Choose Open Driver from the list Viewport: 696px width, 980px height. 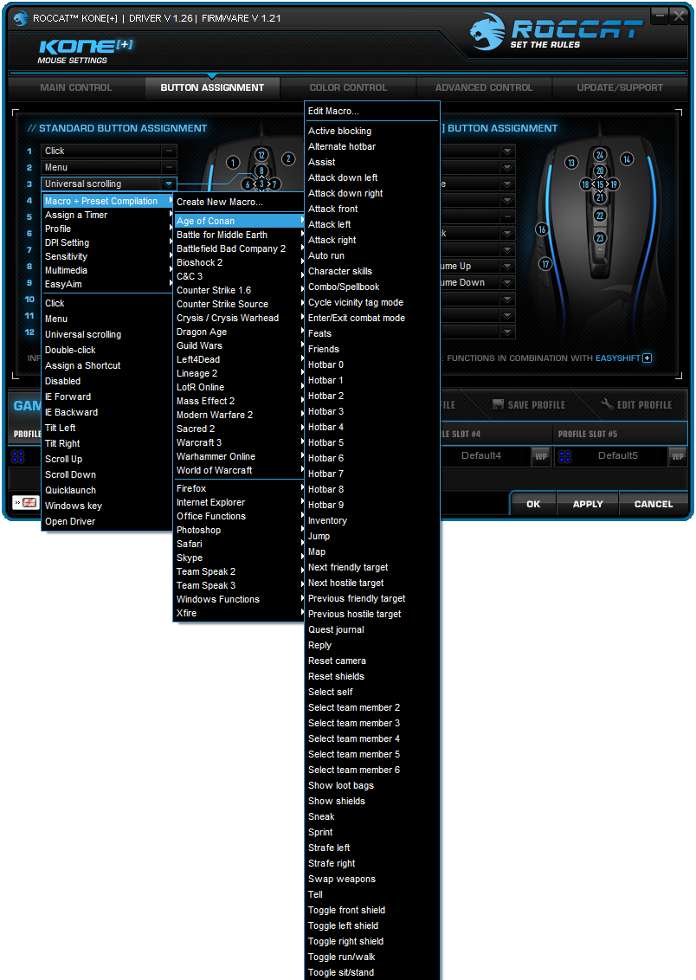click(x=106, y=521)
